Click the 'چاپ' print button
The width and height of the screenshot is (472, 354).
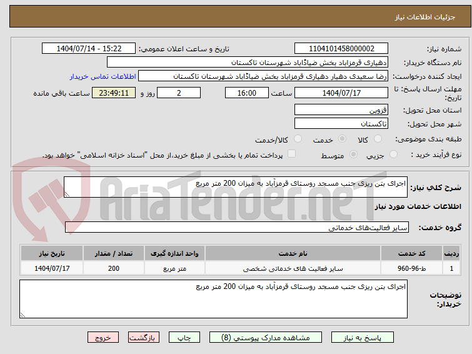click(x=184, y=338)
